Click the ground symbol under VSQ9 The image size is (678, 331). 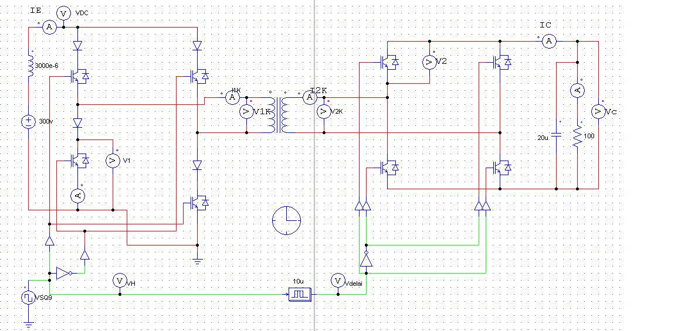tap(29, 325)
